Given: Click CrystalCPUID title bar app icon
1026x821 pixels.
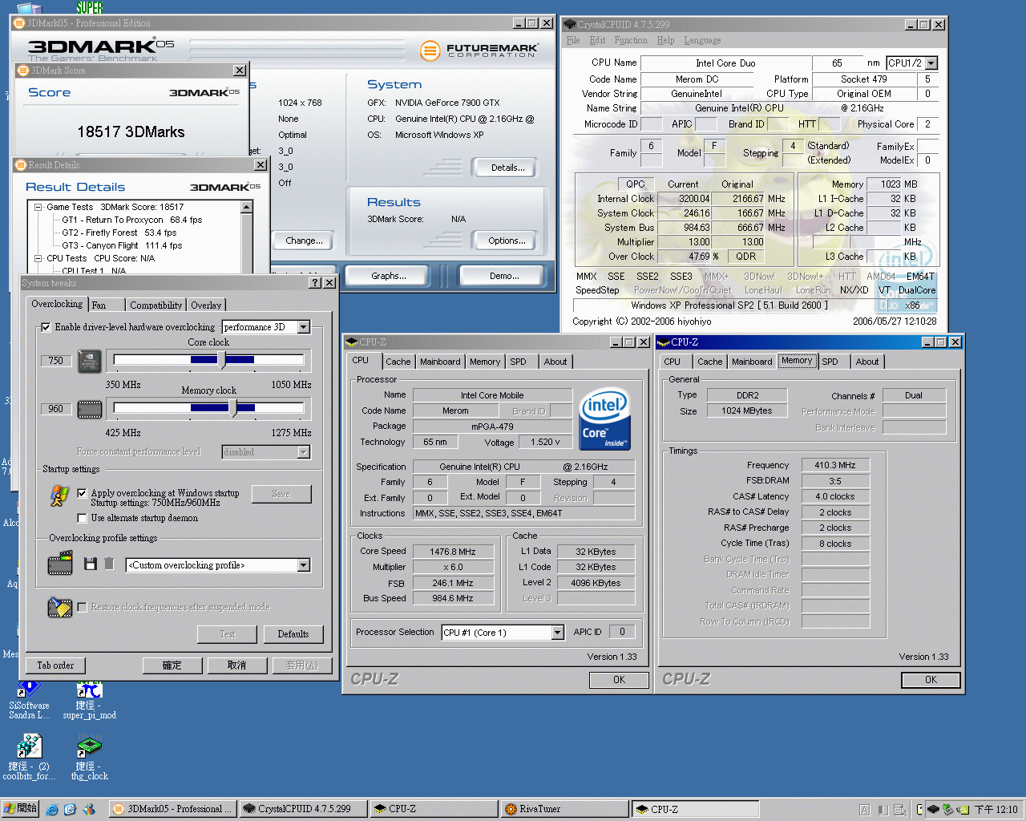Looking at the screenshot, I should pyautogui.click(x=570, y=25).
